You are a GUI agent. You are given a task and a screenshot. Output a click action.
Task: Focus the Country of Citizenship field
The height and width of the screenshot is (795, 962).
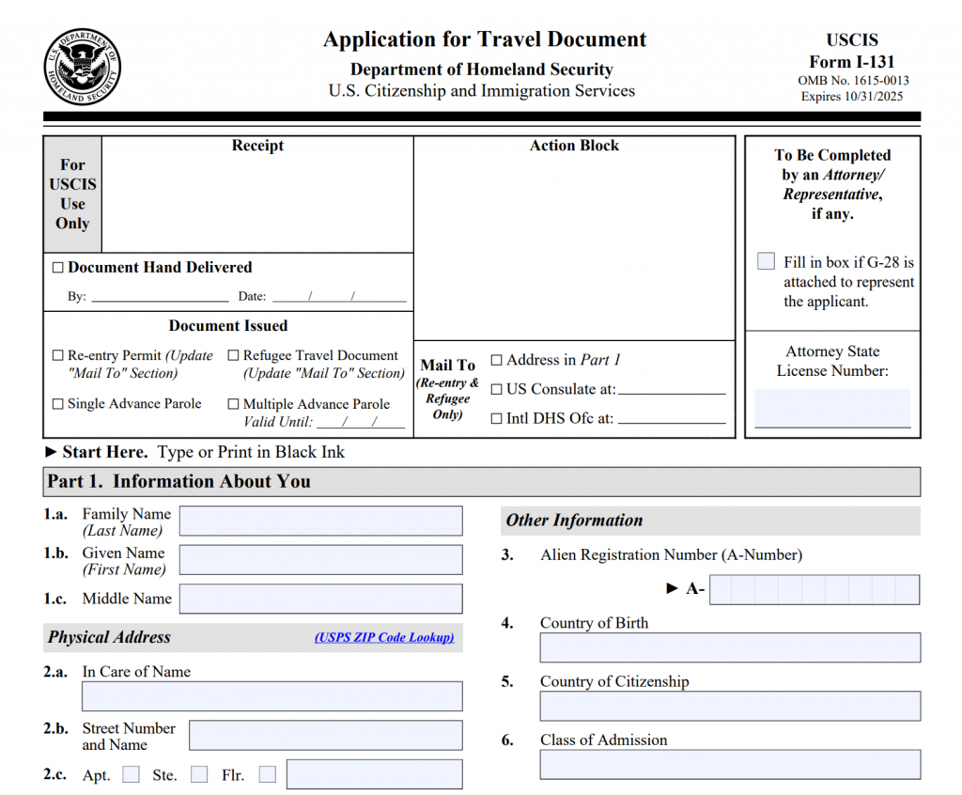tap(730, 706)
